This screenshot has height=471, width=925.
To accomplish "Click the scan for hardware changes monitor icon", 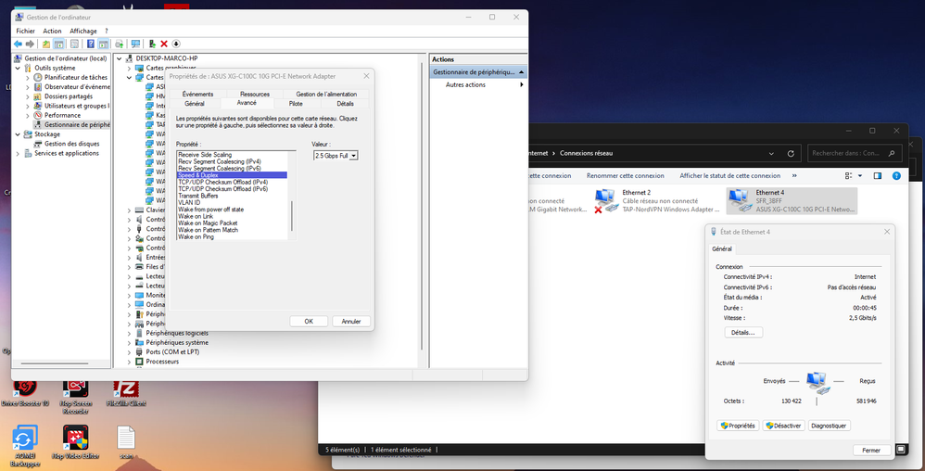I will pos(135,44).
